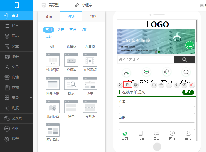Image resolution: width=206 pixels, height=152 pixels.
Task: Pick the 搜索 module icon
Action: tap(71, 83)
